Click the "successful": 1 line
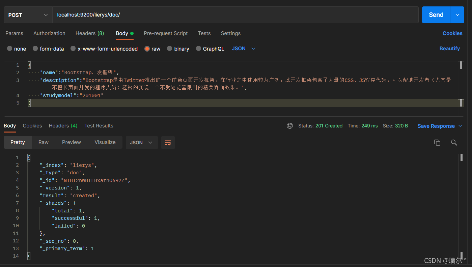Image resolution: width=472 pixels, height=267 pixels. 76,218
